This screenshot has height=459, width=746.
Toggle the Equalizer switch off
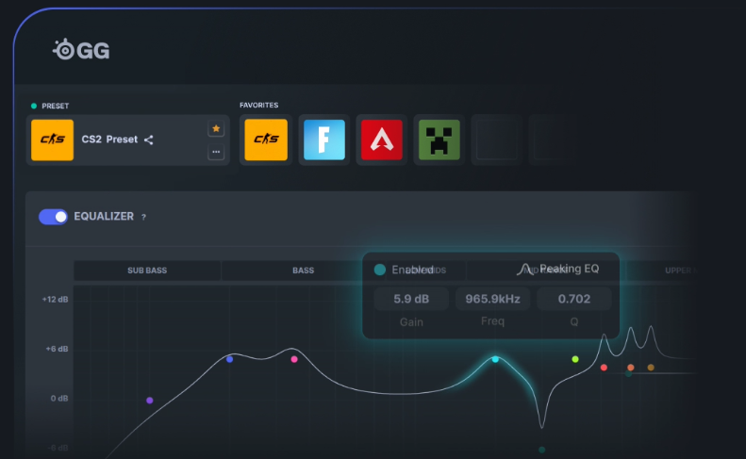click(53, 217)
